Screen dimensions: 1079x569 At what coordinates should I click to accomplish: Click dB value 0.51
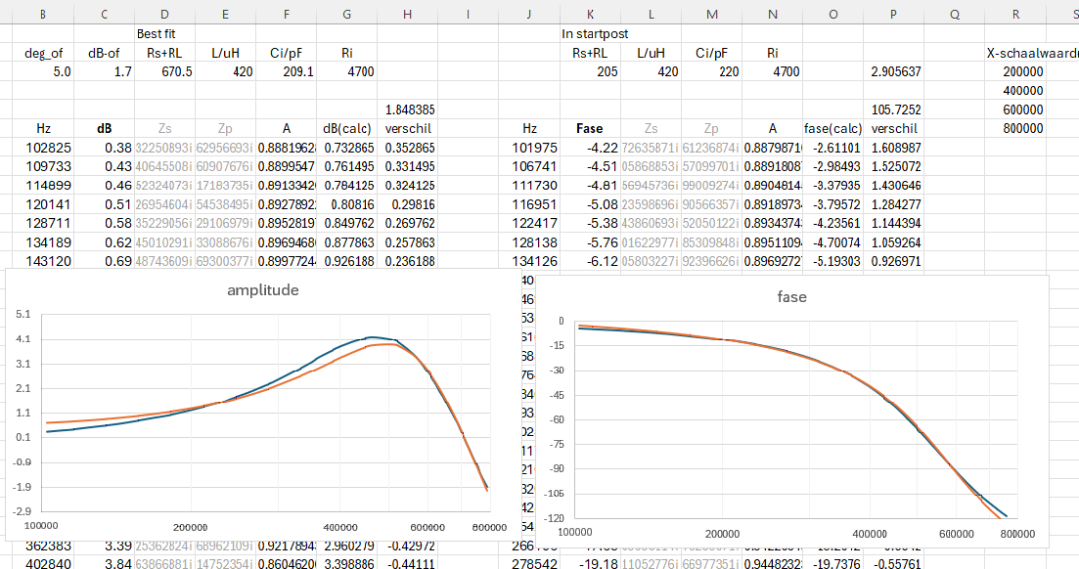pyautogui.click(x=104, y=204)
